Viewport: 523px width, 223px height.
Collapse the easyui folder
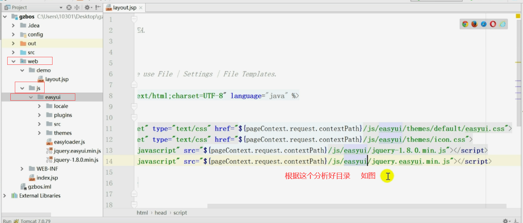click(x=31, y=97)
